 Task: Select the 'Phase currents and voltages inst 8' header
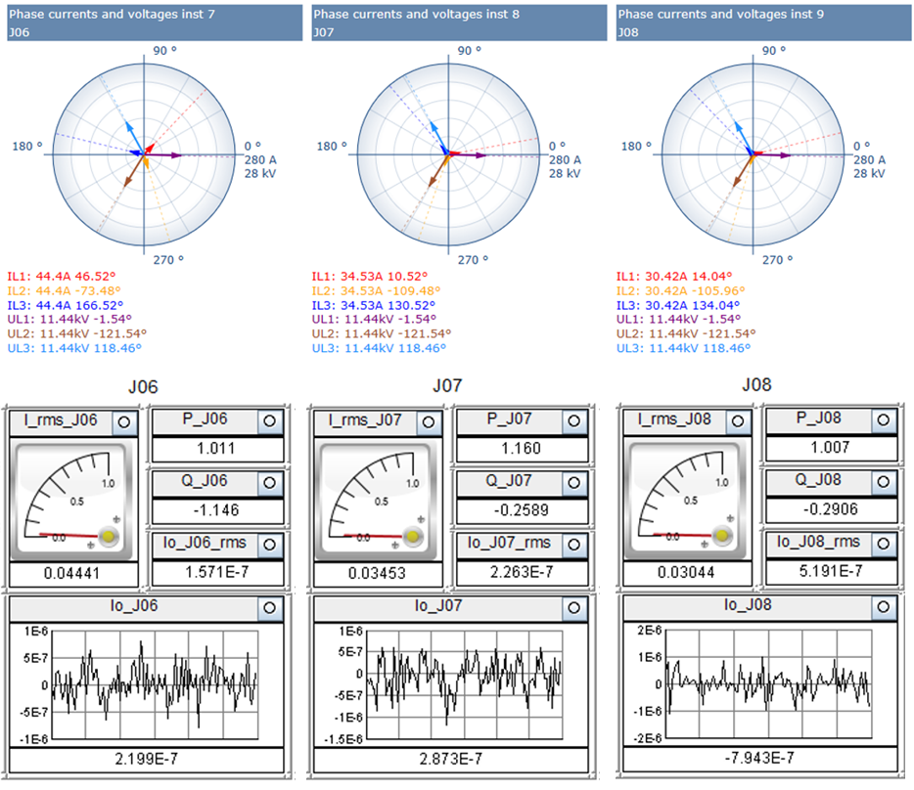click(459, 22)
